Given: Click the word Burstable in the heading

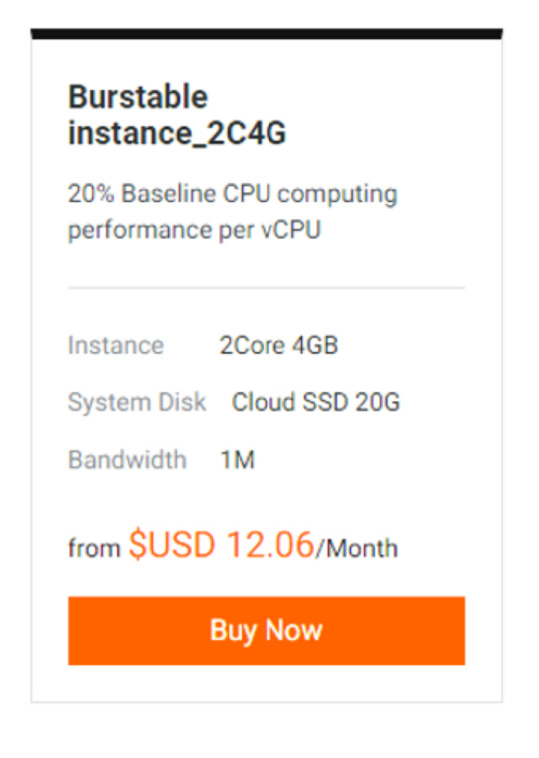Looking at the screenshot, I should click(138, 97).
